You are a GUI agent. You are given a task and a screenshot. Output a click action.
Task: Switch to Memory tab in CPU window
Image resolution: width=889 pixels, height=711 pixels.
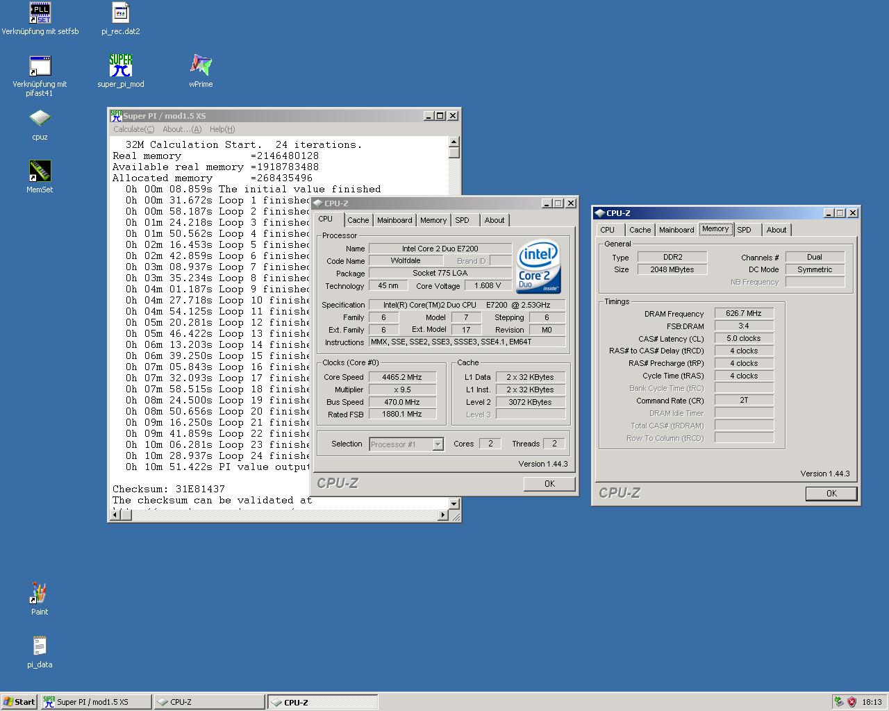click(x=433, y=220)
